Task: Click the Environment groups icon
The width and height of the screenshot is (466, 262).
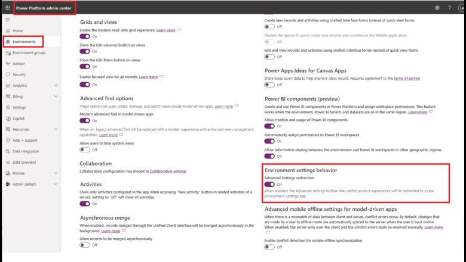Action: tap(8, 52)
